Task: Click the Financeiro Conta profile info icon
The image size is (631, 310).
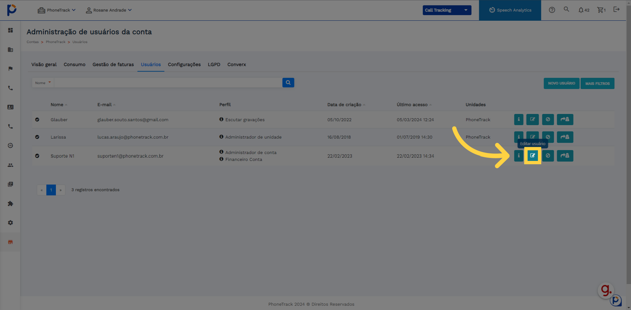Action: tap(221, 159)
